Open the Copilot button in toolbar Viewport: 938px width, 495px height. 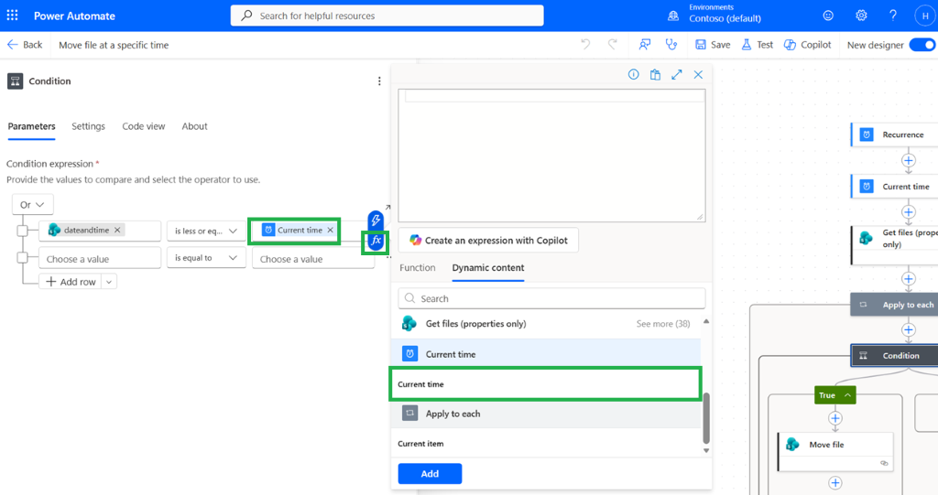pos(807,45)
